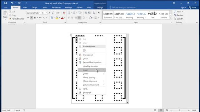Open Insert submenu in context menu
Screen dimensions: 200x112
[92, 70]
